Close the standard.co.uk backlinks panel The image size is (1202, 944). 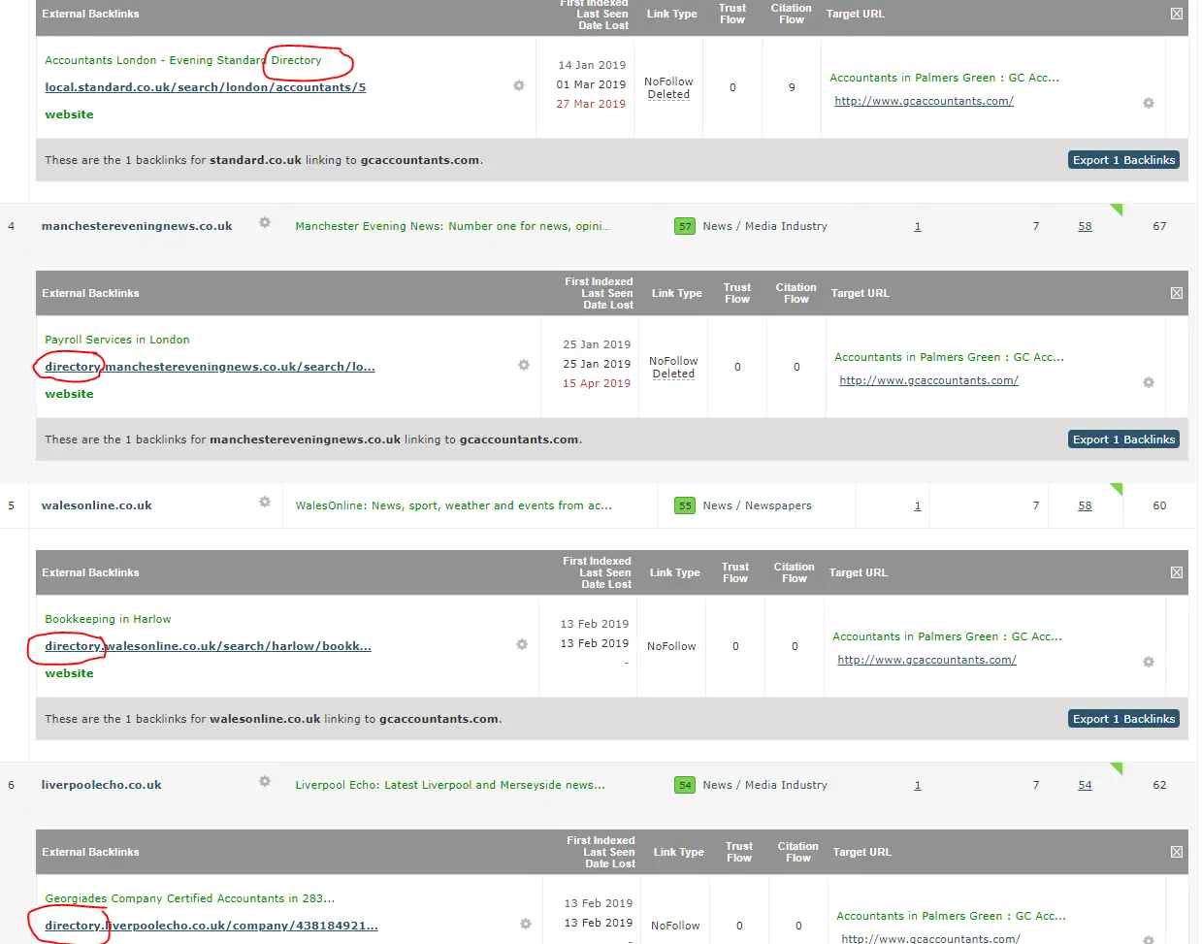click(1177, 14)
